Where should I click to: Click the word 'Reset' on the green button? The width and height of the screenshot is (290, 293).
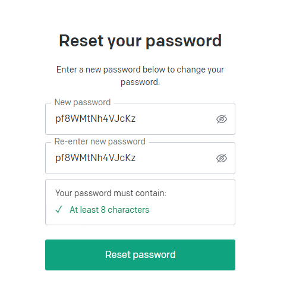click(x=118, y=254)
